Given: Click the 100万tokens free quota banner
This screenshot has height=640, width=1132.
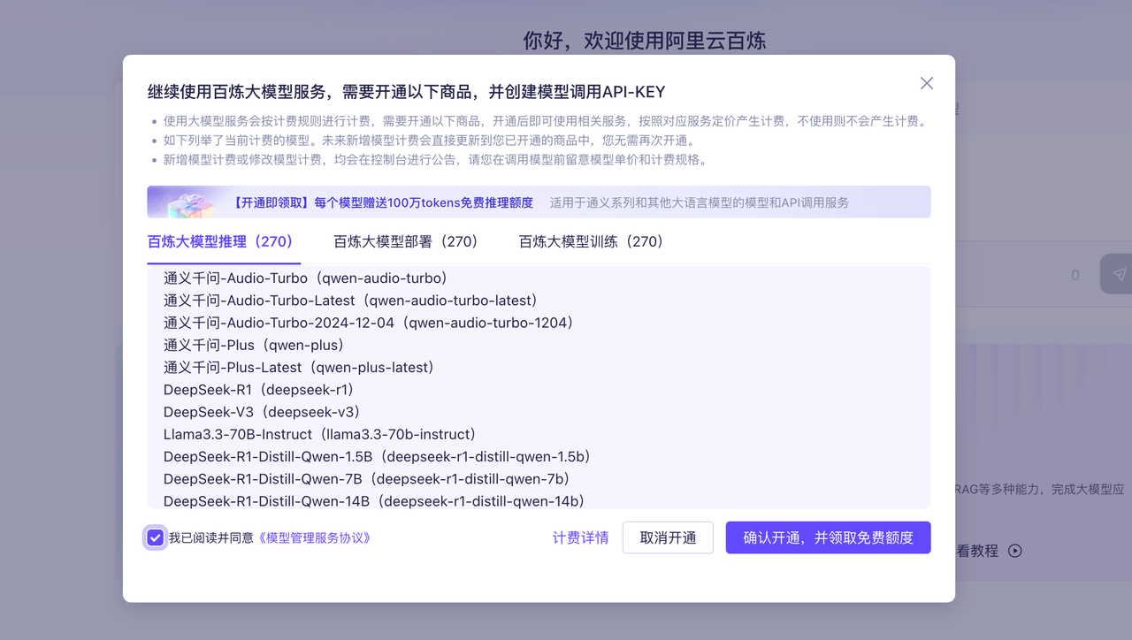Looking at the screenshot, I should 538,202.
